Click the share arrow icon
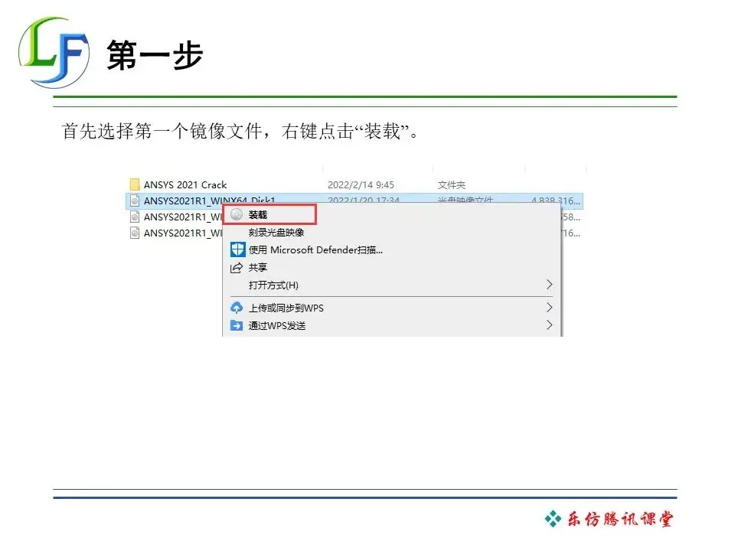 (x=237, y=268)
